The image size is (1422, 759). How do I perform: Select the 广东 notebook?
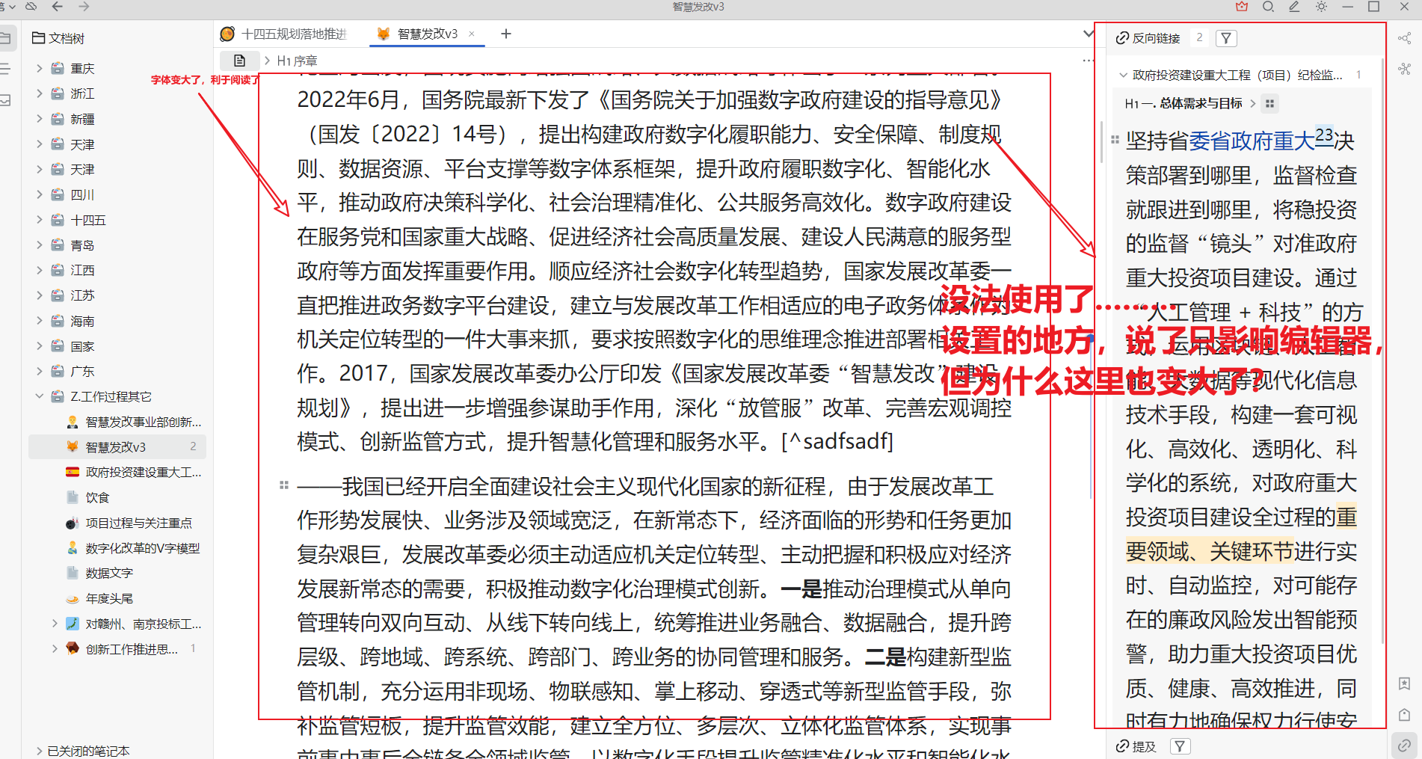82,371
